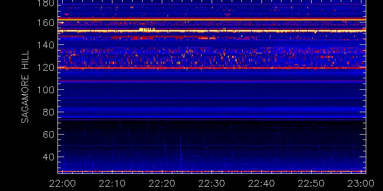
Task: Click the 60 frequency axis label
Action: click(48, 135)
